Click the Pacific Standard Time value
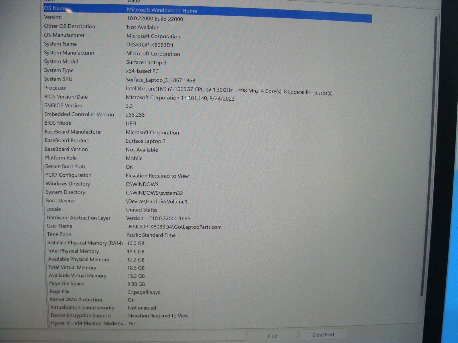This screenshot has width=458, height=343. [151, 235]
